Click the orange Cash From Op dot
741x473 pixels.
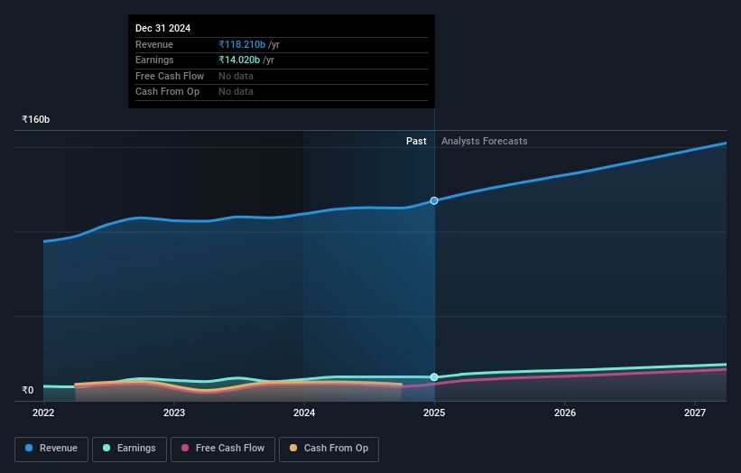pos(293,448)
